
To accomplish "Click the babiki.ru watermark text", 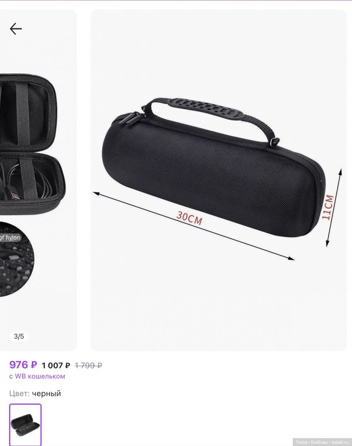I will [x=340, y=442].
